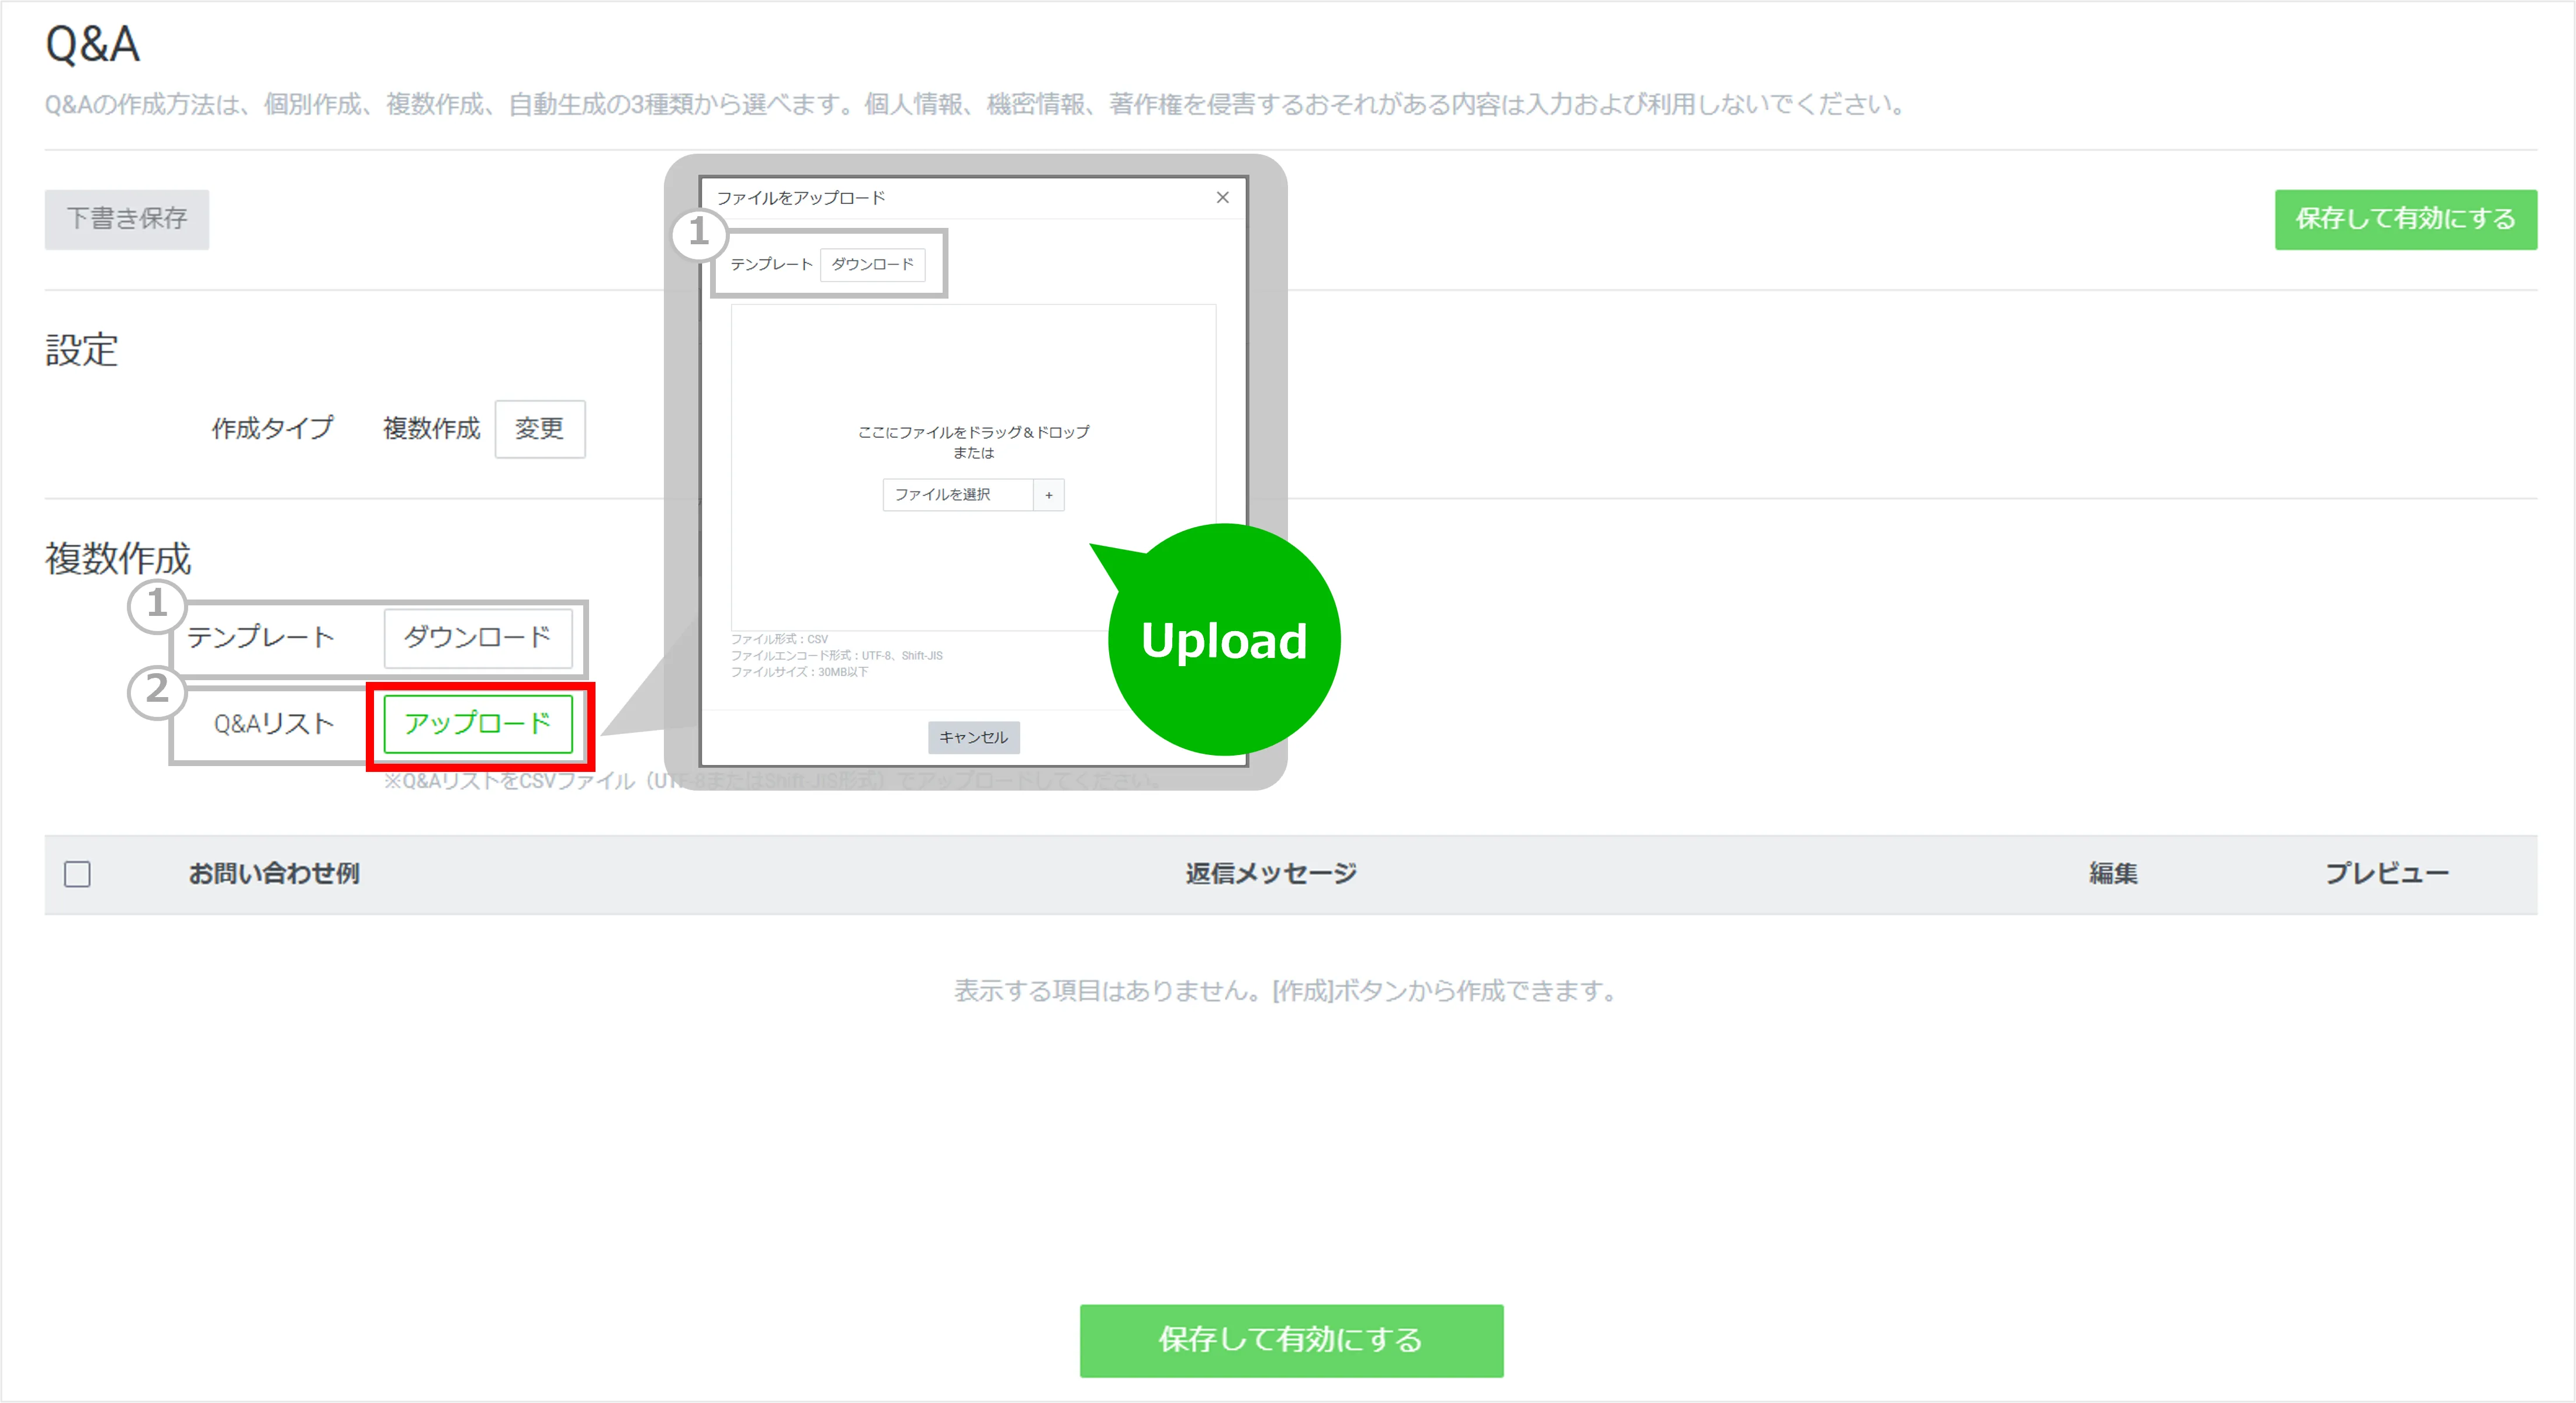Click the plus icon next to ファイルを選択
This screenshot has width=2576, height=1403.
click(x=1048, y=495)
